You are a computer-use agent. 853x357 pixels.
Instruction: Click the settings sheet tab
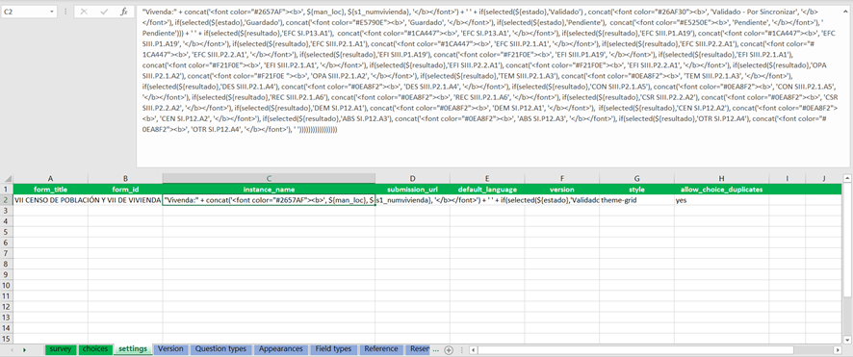pos(133,349)
